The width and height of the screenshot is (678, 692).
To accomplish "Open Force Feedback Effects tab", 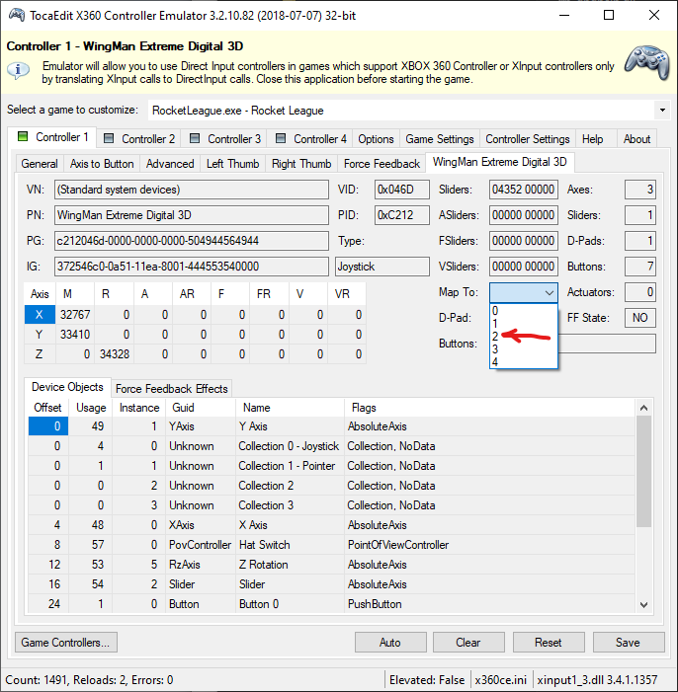I will pos(172,389).
